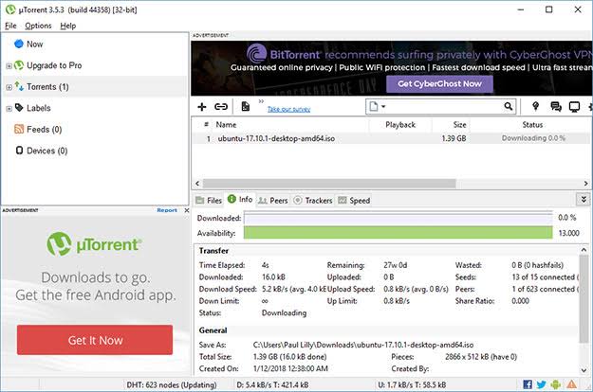Click the Downloaded progress bar
This screenshot has width=593, height=392.
398,218
